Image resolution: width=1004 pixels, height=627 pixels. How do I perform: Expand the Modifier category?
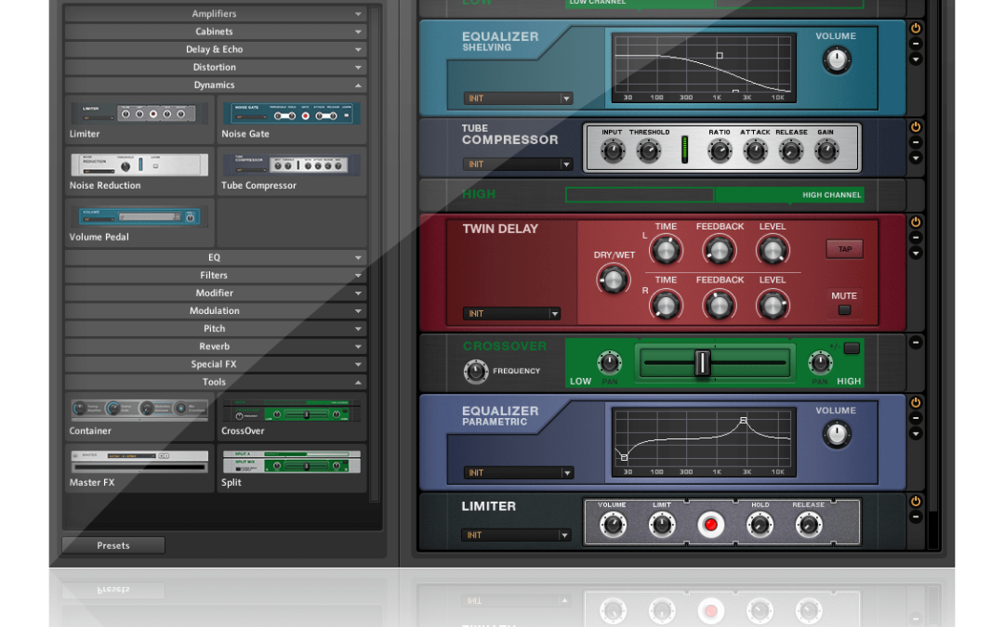point(215,293)
